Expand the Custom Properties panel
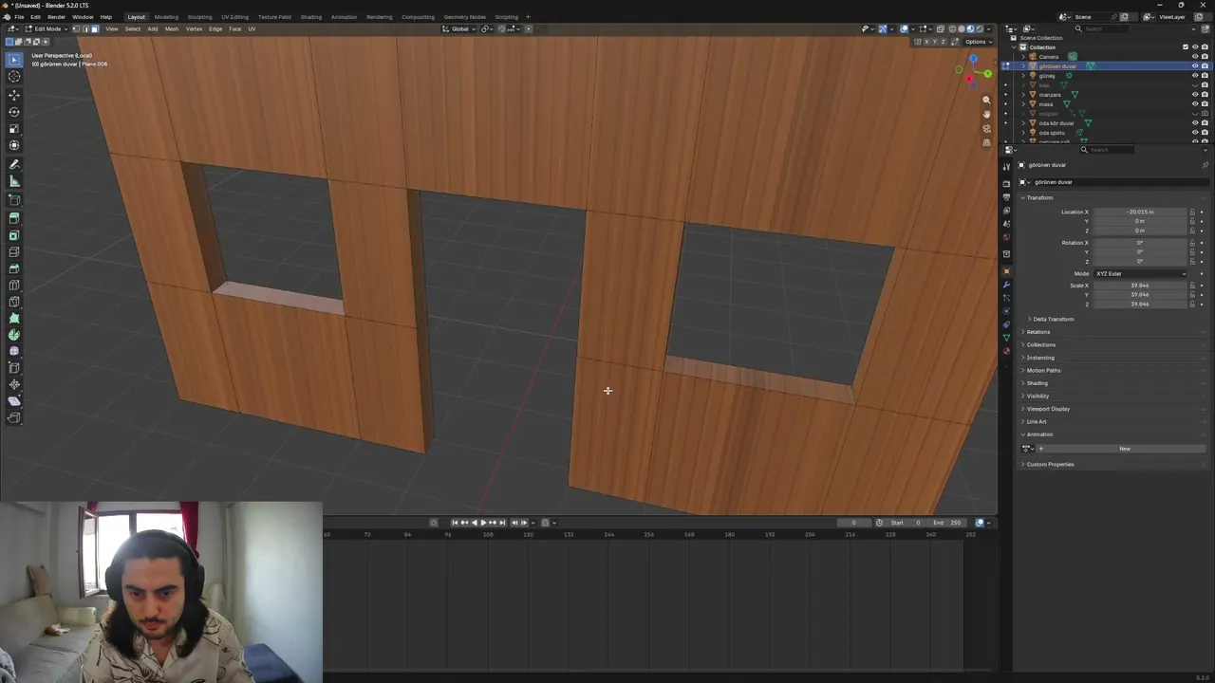Viewport: 1215px width, 683px height. (1050, 465)
